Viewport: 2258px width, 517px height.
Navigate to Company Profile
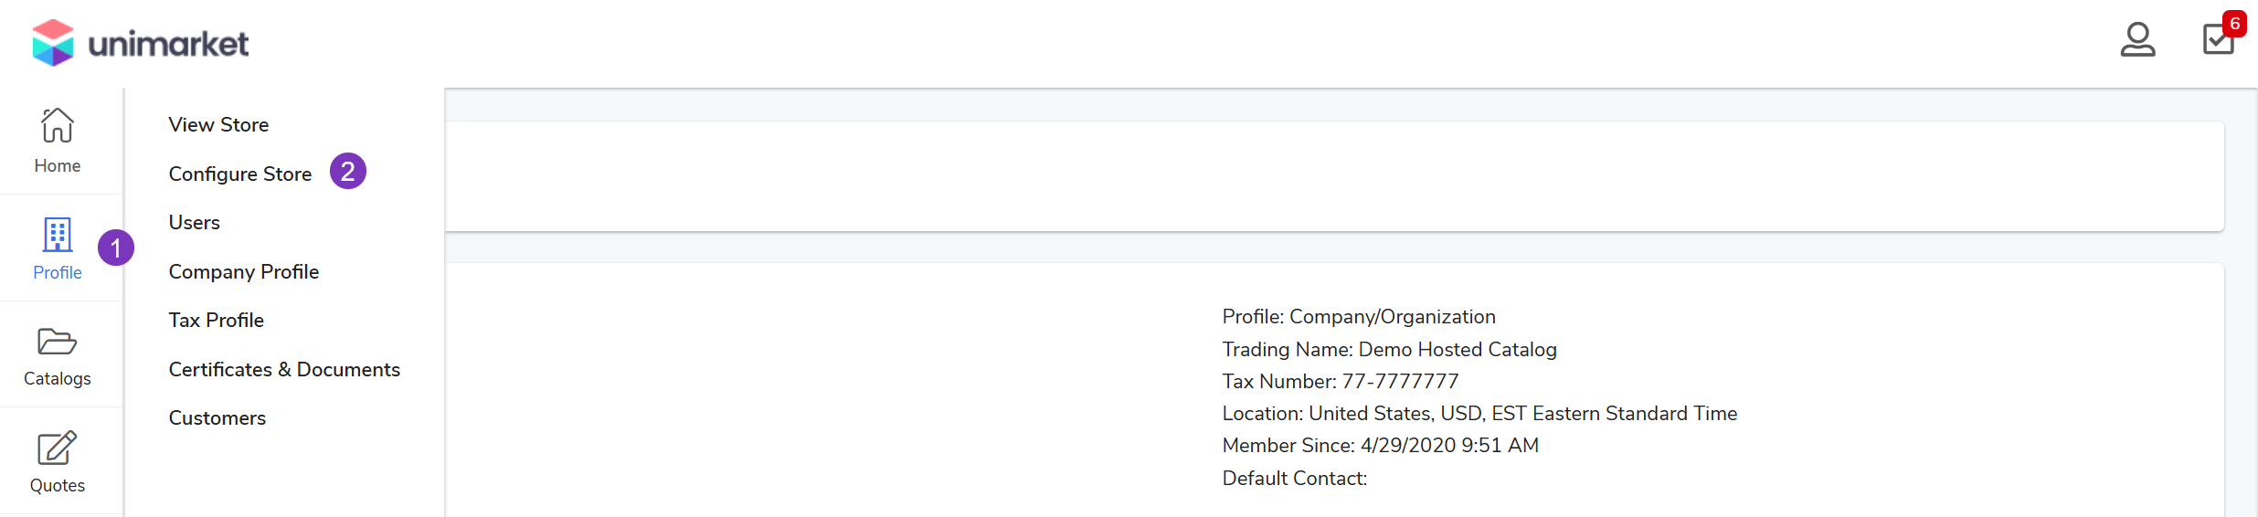point(244,272)
